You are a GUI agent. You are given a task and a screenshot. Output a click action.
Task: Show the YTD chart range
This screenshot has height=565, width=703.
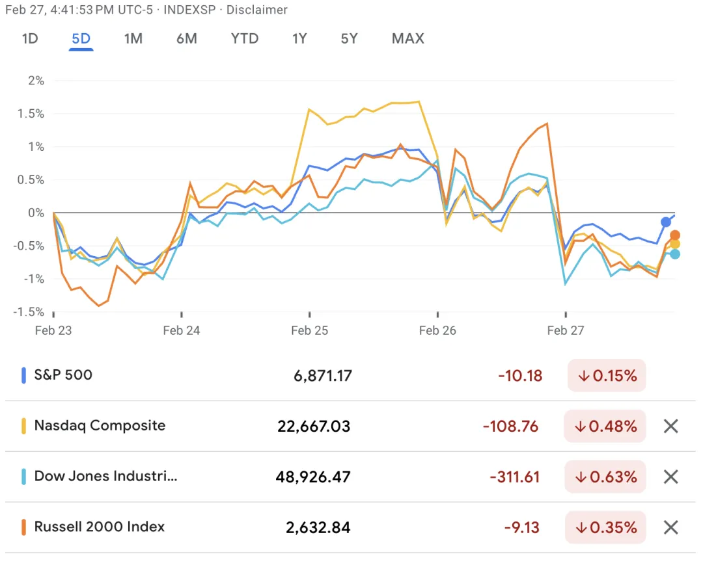(245, 38)
